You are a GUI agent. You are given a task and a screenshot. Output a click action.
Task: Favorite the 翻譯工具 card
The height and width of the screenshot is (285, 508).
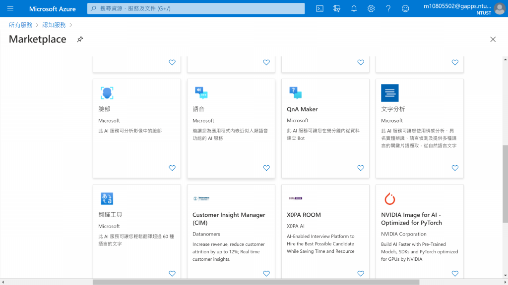(172, 274)
